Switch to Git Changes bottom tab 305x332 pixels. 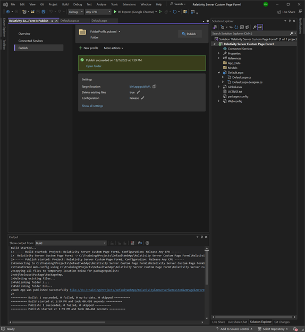[x=282, y=322]
